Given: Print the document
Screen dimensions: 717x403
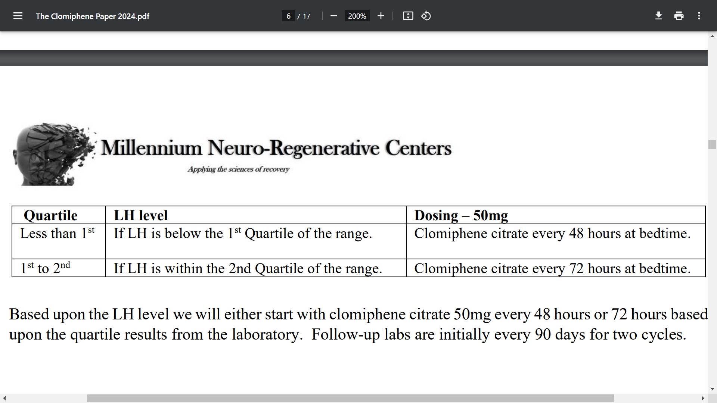Looking at the screenshot, I should coord(679,16).
